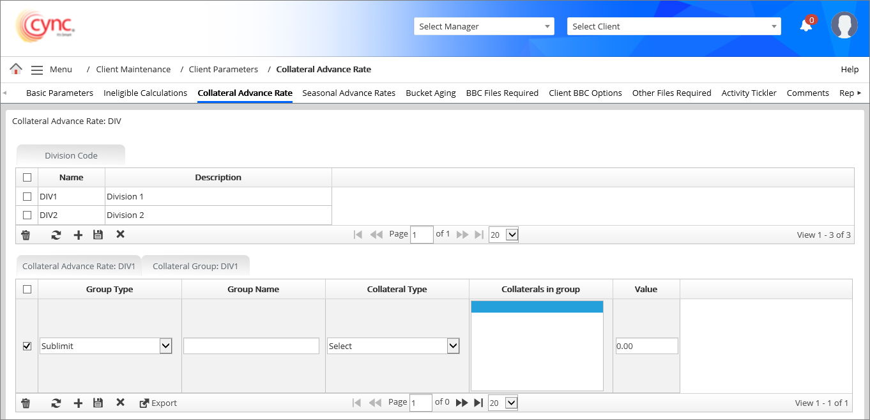Add a new row in Division Code grid
Screen dimensions: 870x420
(78, 235)
